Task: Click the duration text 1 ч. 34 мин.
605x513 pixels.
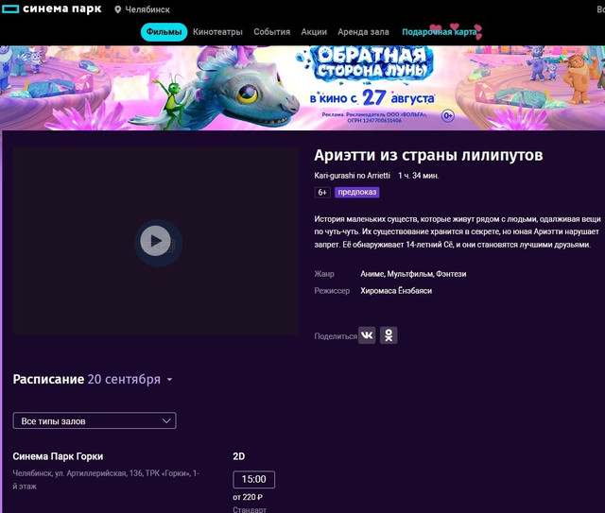Action: click(x=419, y=176)
